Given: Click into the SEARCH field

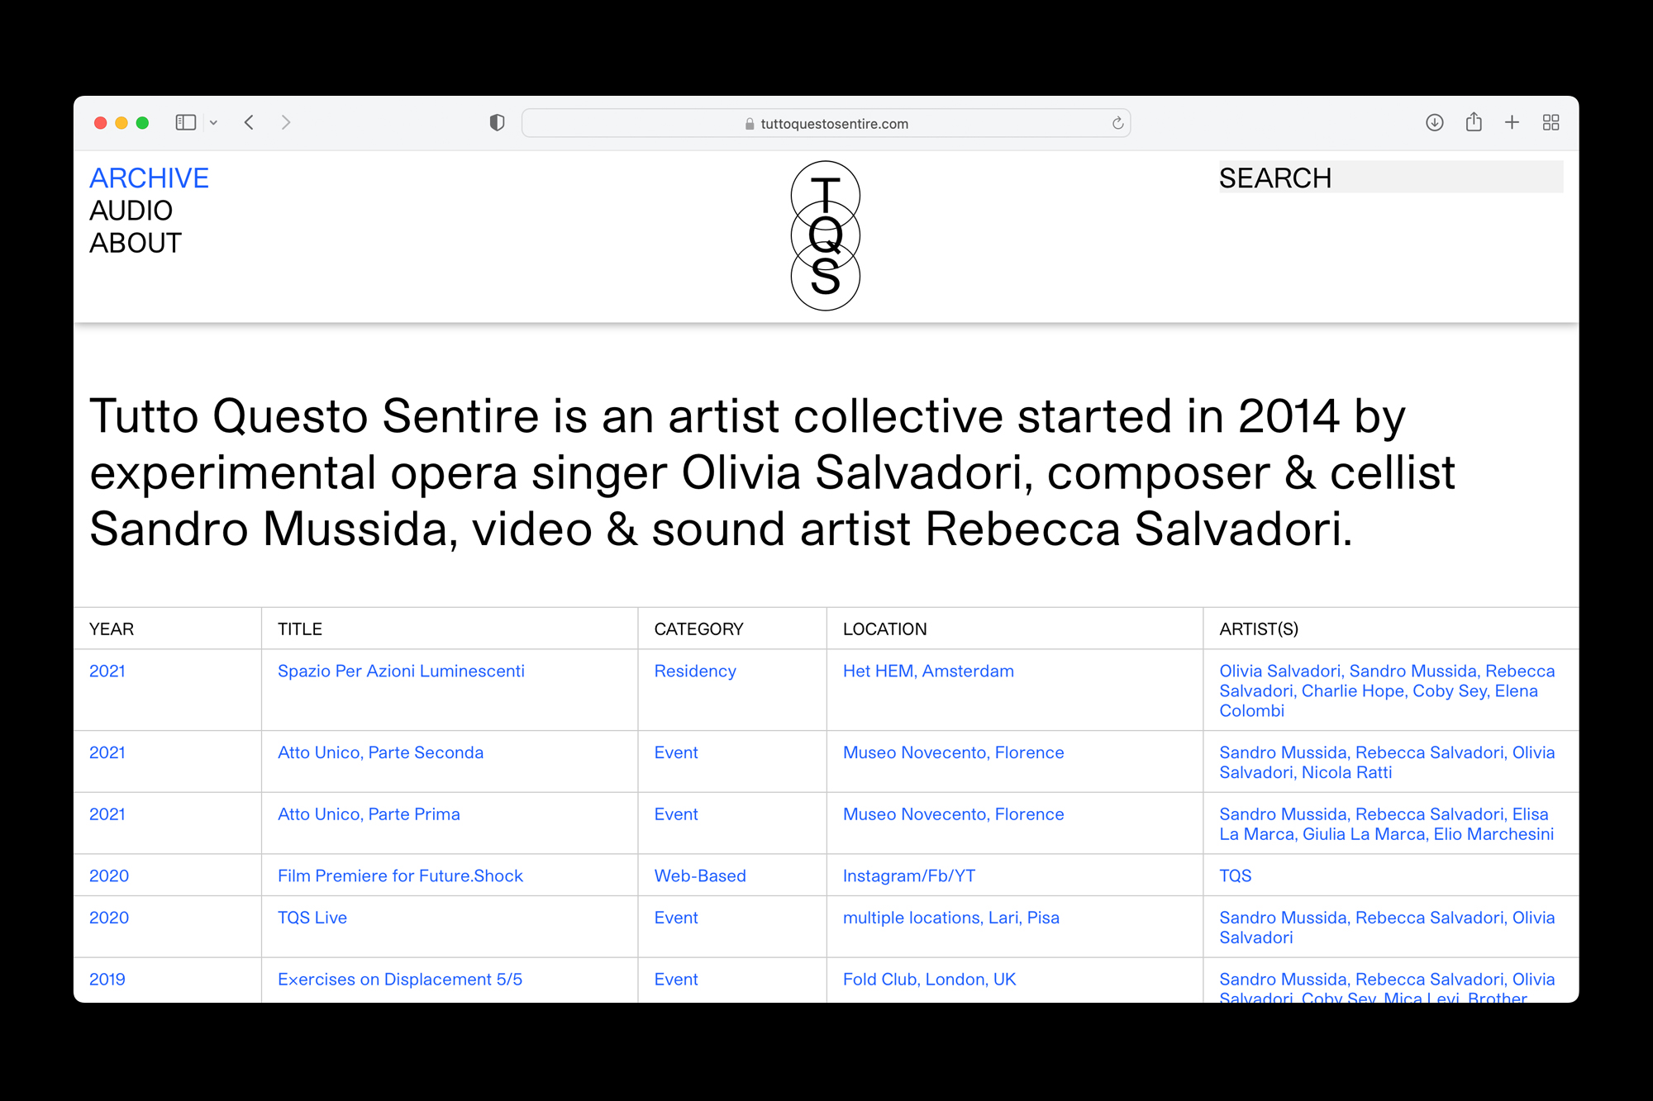Looking at the screenshot, I should (1390, 178).
